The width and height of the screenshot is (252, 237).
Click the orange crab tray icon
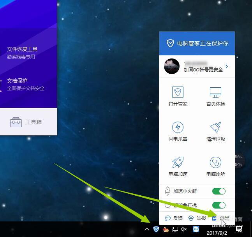coord(166,230)
